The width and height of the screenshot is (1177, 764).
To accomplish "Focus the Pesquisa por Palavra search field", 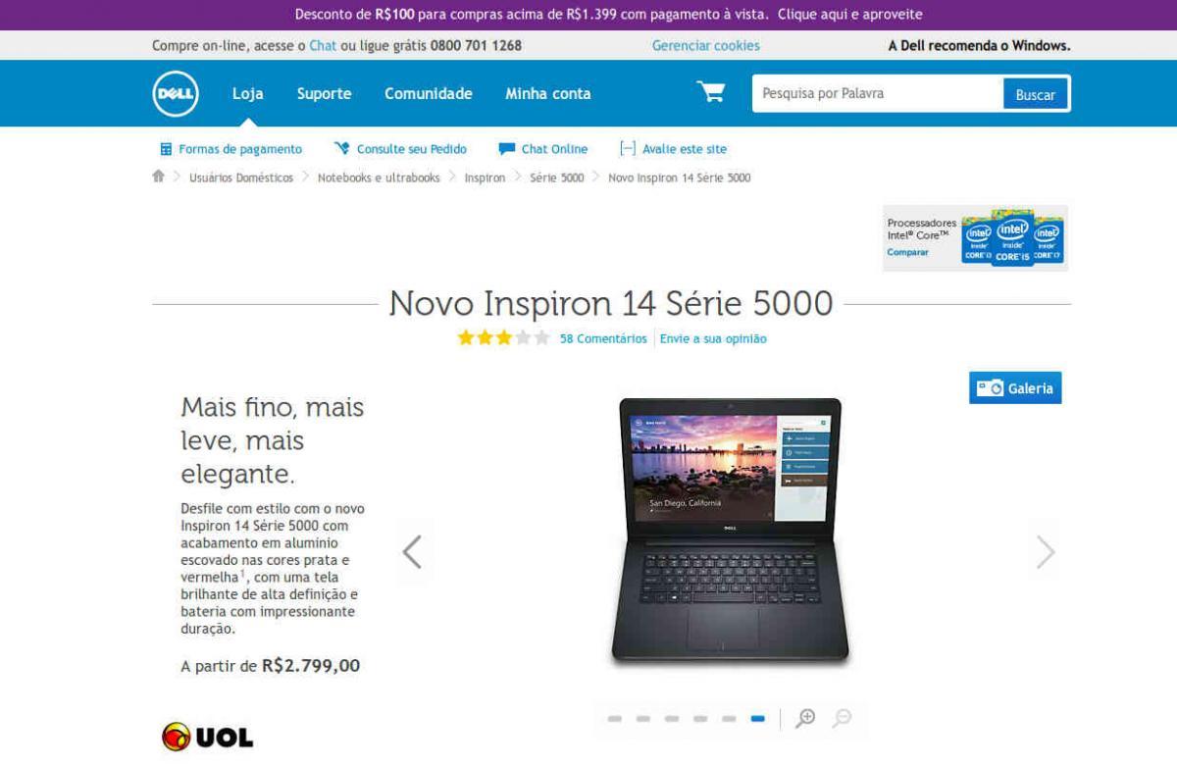I will (x=878, y=94).
